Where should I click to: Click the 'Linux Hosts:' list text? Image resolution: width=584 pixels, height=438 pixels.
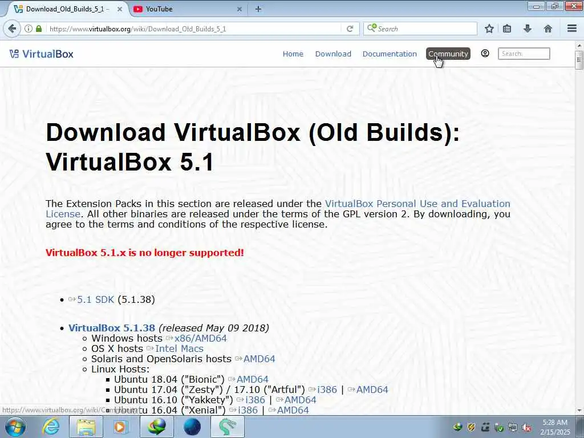[x=120, y=369]
